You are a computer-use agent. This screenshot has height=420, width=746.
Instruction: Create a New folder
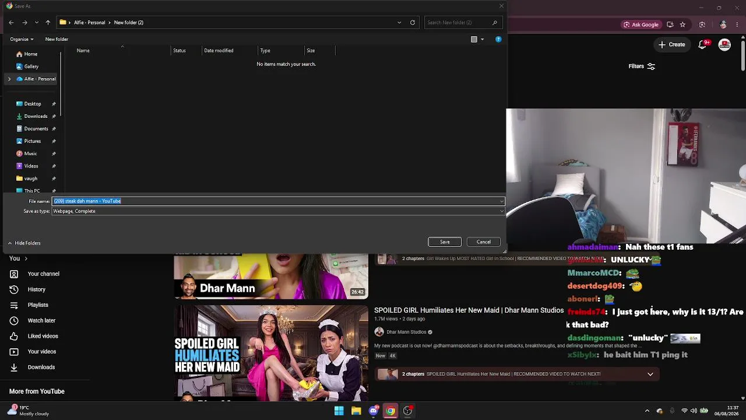click(x=57, y=39)
